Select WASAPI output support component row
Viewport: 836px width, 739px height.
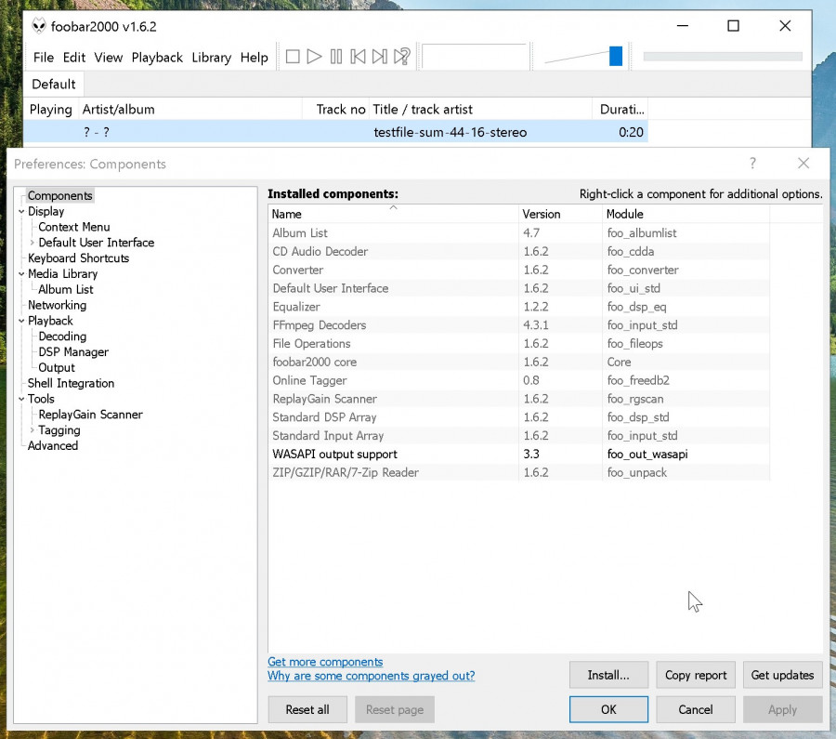(x=334, y=455)
